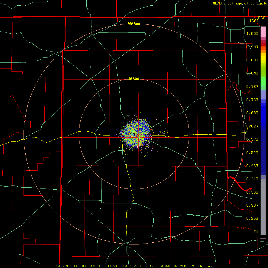Click the [CC] units label on the legend
The width and height of the screenshot is (268, 268).
254,21
